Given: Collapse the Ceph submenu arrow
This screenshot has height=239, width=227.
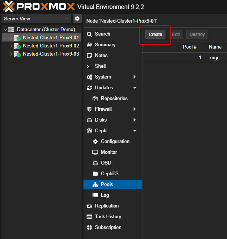Looking at the screenshot, I should tap(135, 131).
